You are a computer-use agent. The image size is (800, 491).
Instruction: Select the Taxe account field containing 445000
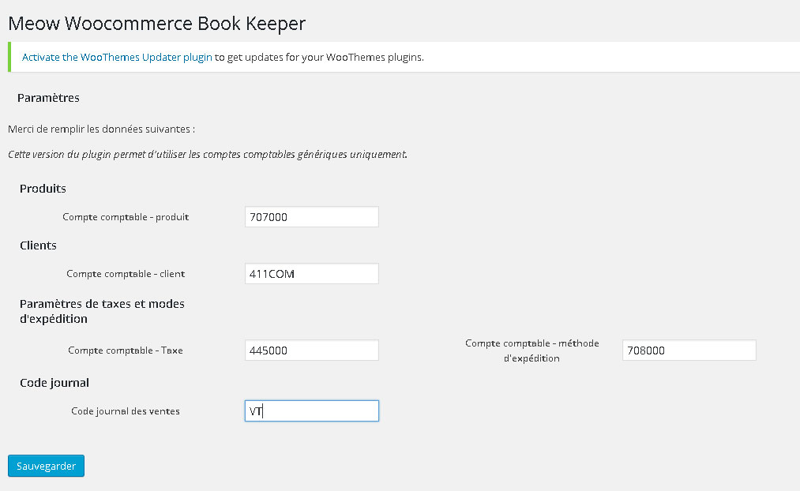click(311, 350)
